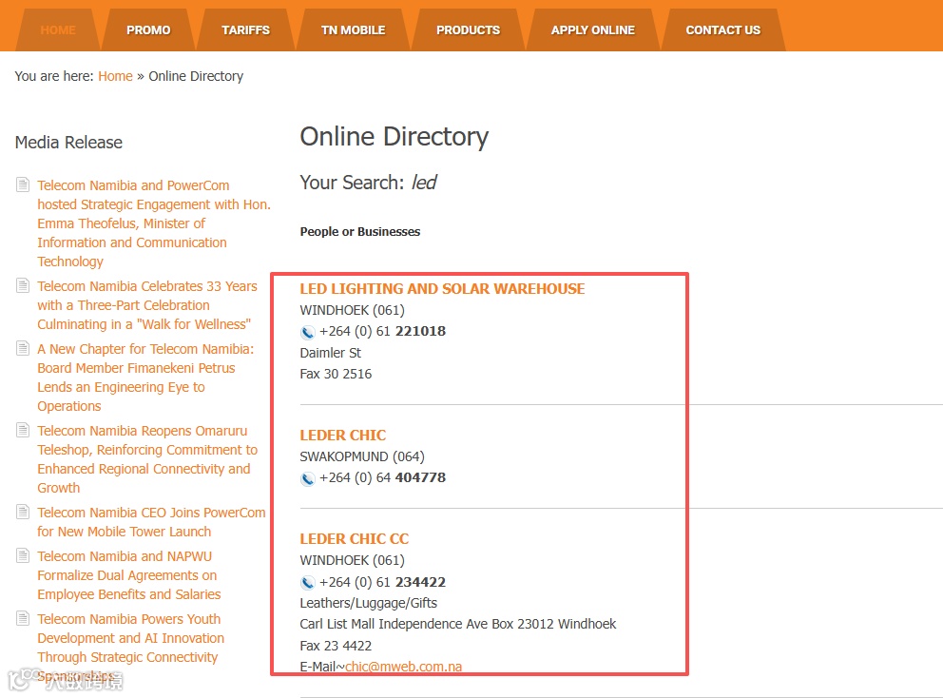Open the Celebrates 33 Years media release
The width and height of the screenshot is (943, 698).
[147, 305]
